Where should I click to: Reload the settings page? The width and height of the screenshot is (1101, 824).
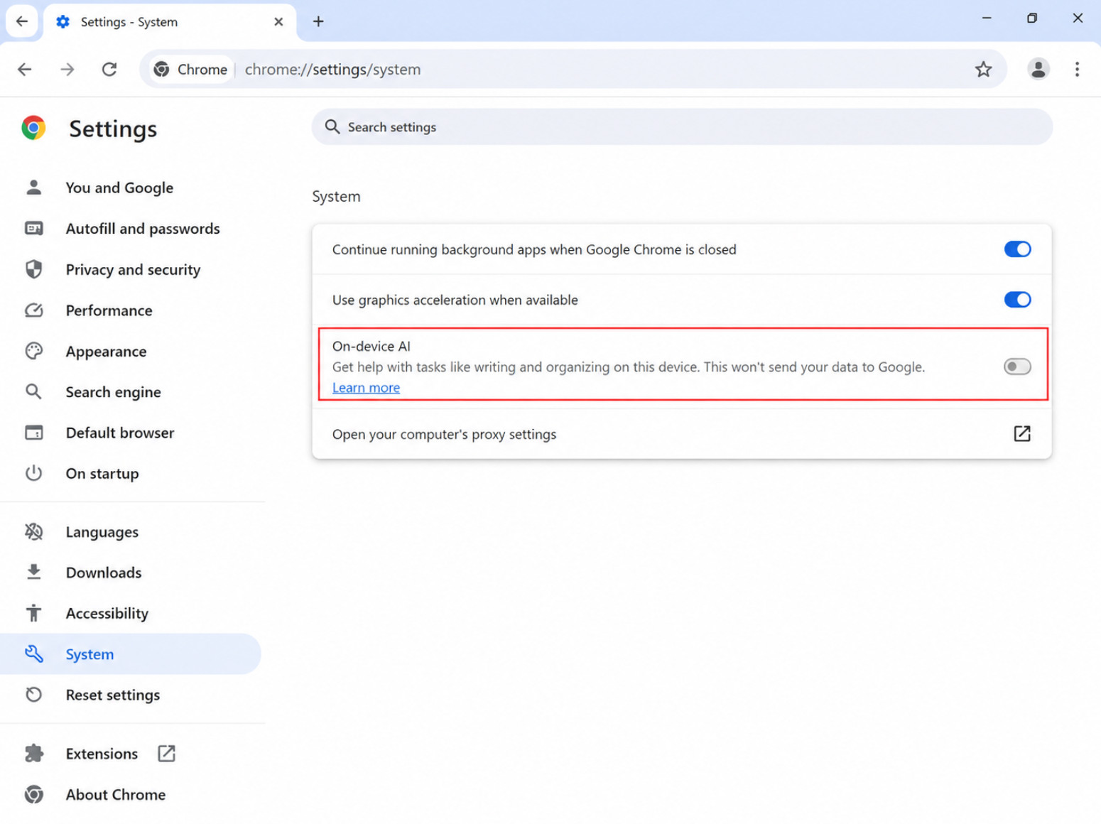click(109, 69)
